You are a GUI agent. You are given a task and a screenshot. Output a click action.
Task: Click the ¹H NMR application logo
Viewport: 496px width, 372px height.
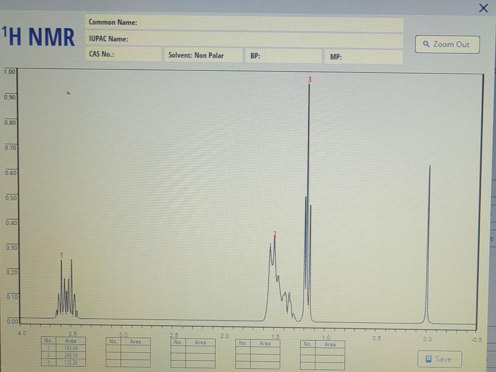pyautogui.click(x=39, y=35)
